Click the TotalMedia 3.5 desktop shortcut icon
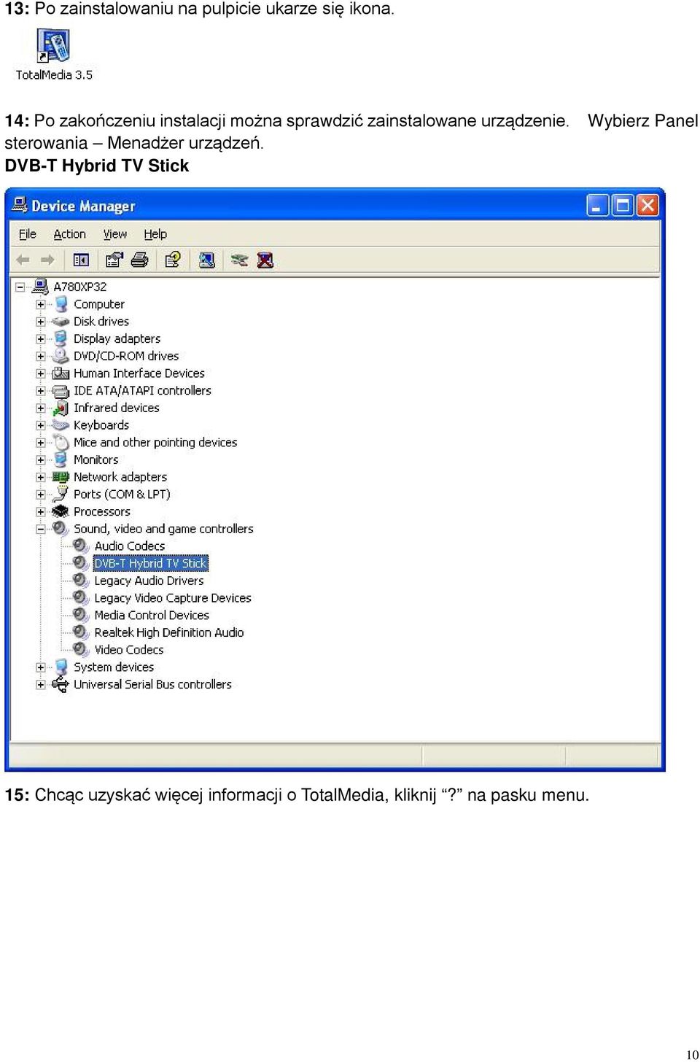 point(53,47)
